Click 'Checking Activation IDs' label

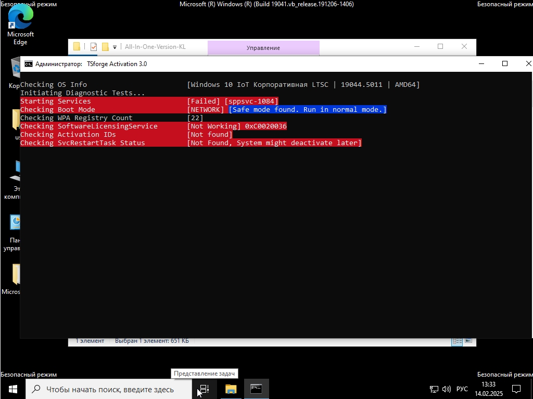click(68, 135)
